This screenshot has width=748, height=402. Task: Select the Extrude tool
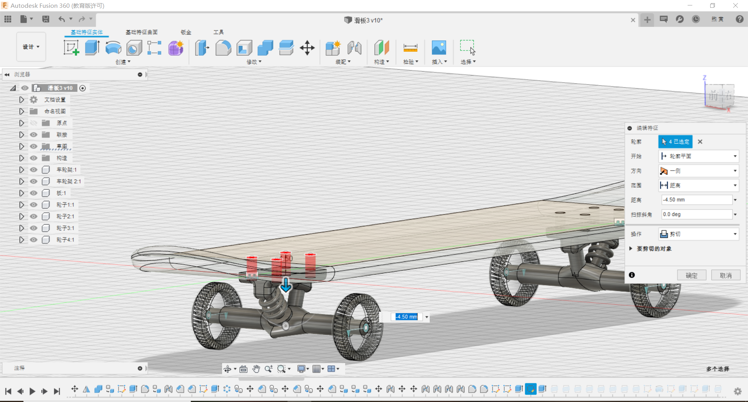coord(92,48)
